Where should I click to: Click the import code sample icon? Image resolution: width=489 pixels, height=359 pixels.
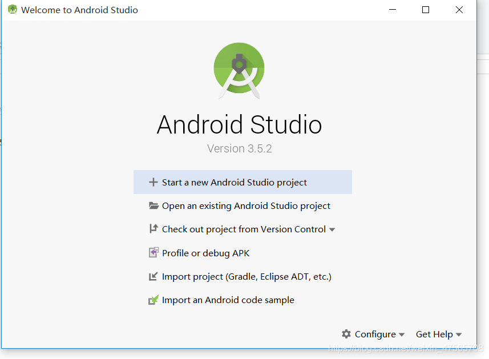tap(153, 300)
